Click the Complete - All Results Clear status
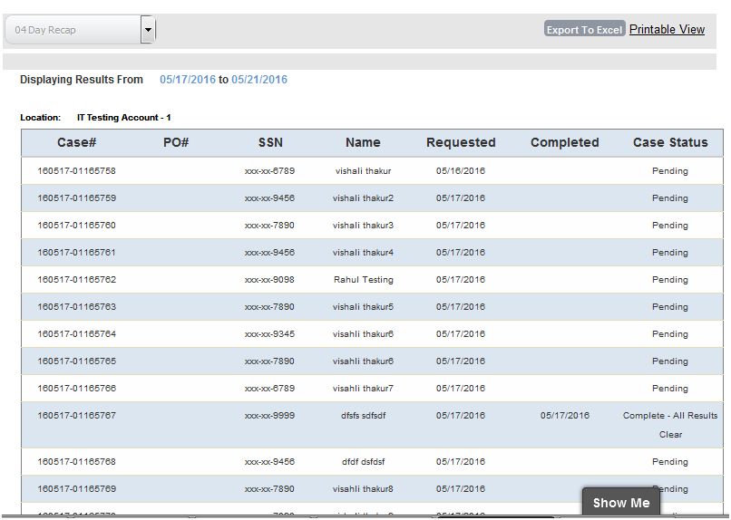 point(670,425)
